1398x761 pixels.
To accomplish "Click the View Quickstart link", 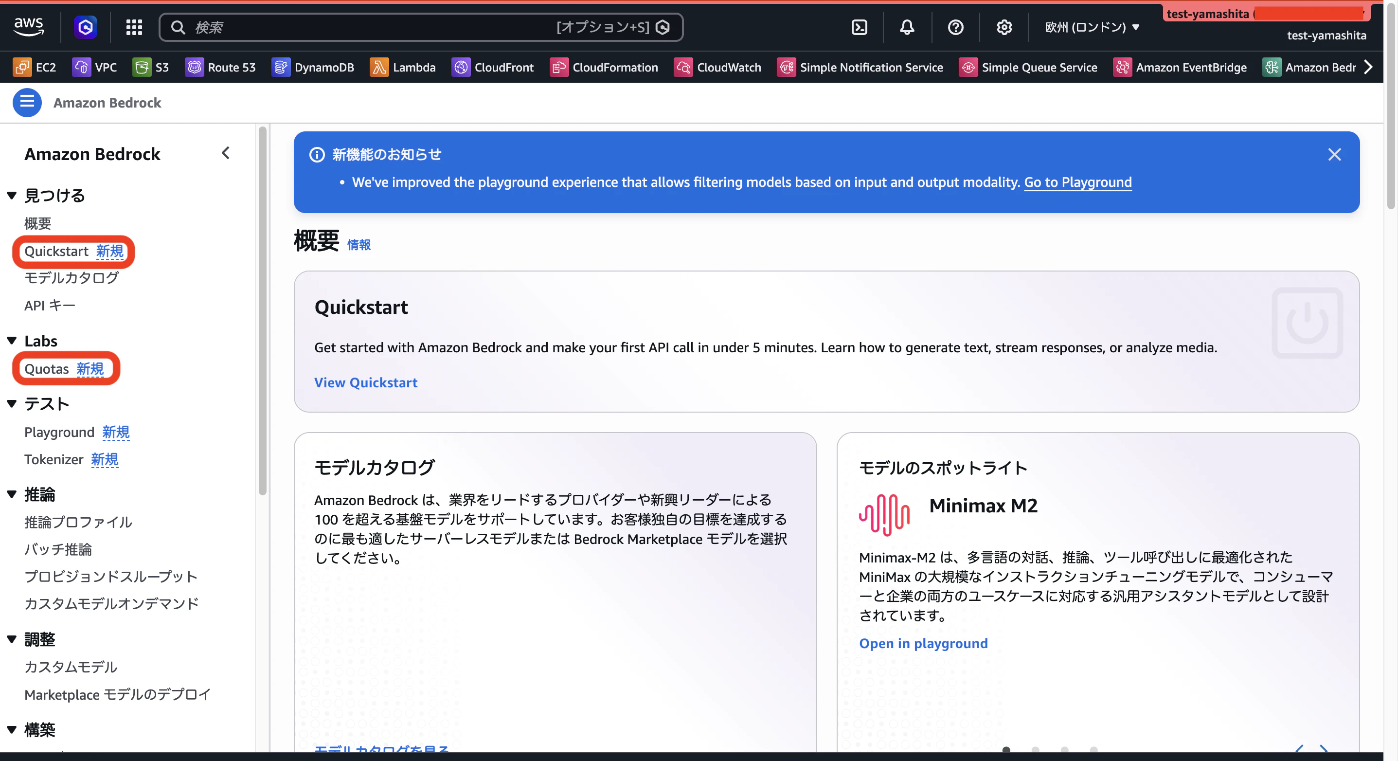I will (x=366, y=382).
